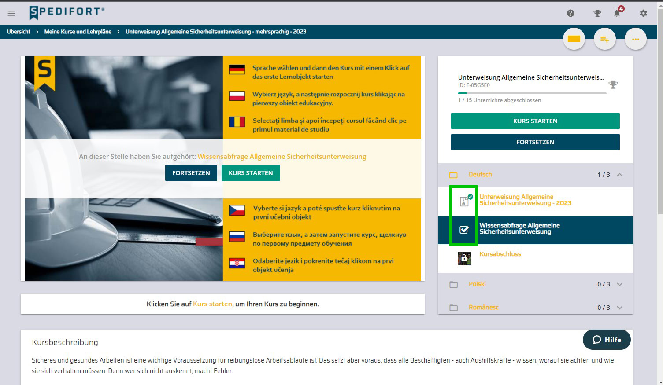Expand the Polski folder section
Viewport: 663px width, 385px height.
(x=619, y=284)
